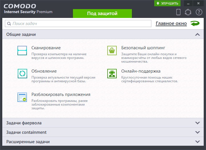Expand Задачи фаервола chevron
The image size is (206, 150).
(x=197, y=123)
